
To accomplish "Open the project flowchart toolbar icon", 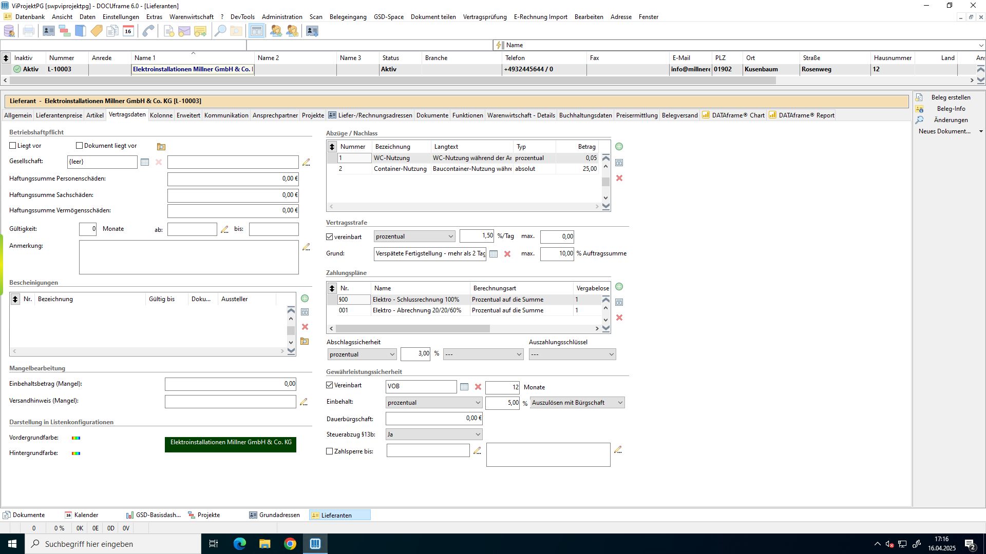I will pos(65,31).
